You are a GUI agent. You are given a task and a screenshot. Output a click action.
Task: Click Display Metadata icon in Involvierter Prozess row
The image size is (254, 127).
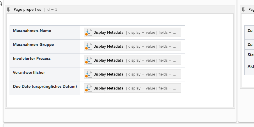point(88,60)
